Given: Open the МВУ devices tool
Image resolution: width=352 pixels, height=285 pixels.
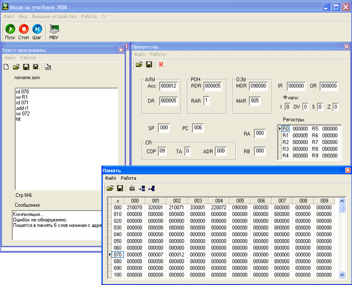Looking at the screenshot, I should pos(53,30).
